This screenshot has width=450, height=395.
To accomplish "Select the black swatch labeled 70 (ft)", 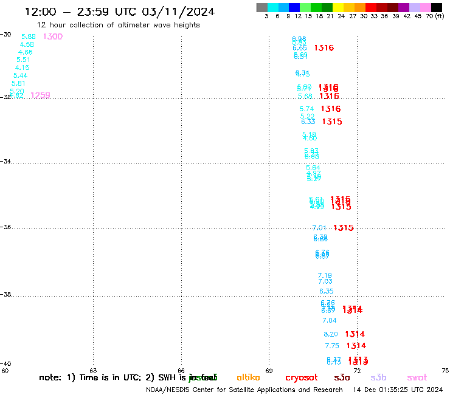I will click(437, 7).
